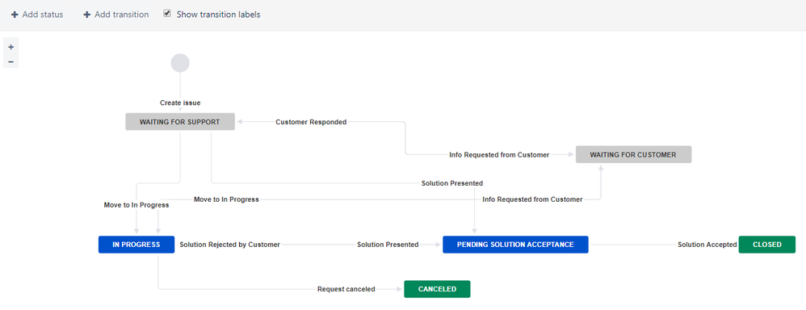Select the Closed status box
806x310 pixels.
point(767,245)
